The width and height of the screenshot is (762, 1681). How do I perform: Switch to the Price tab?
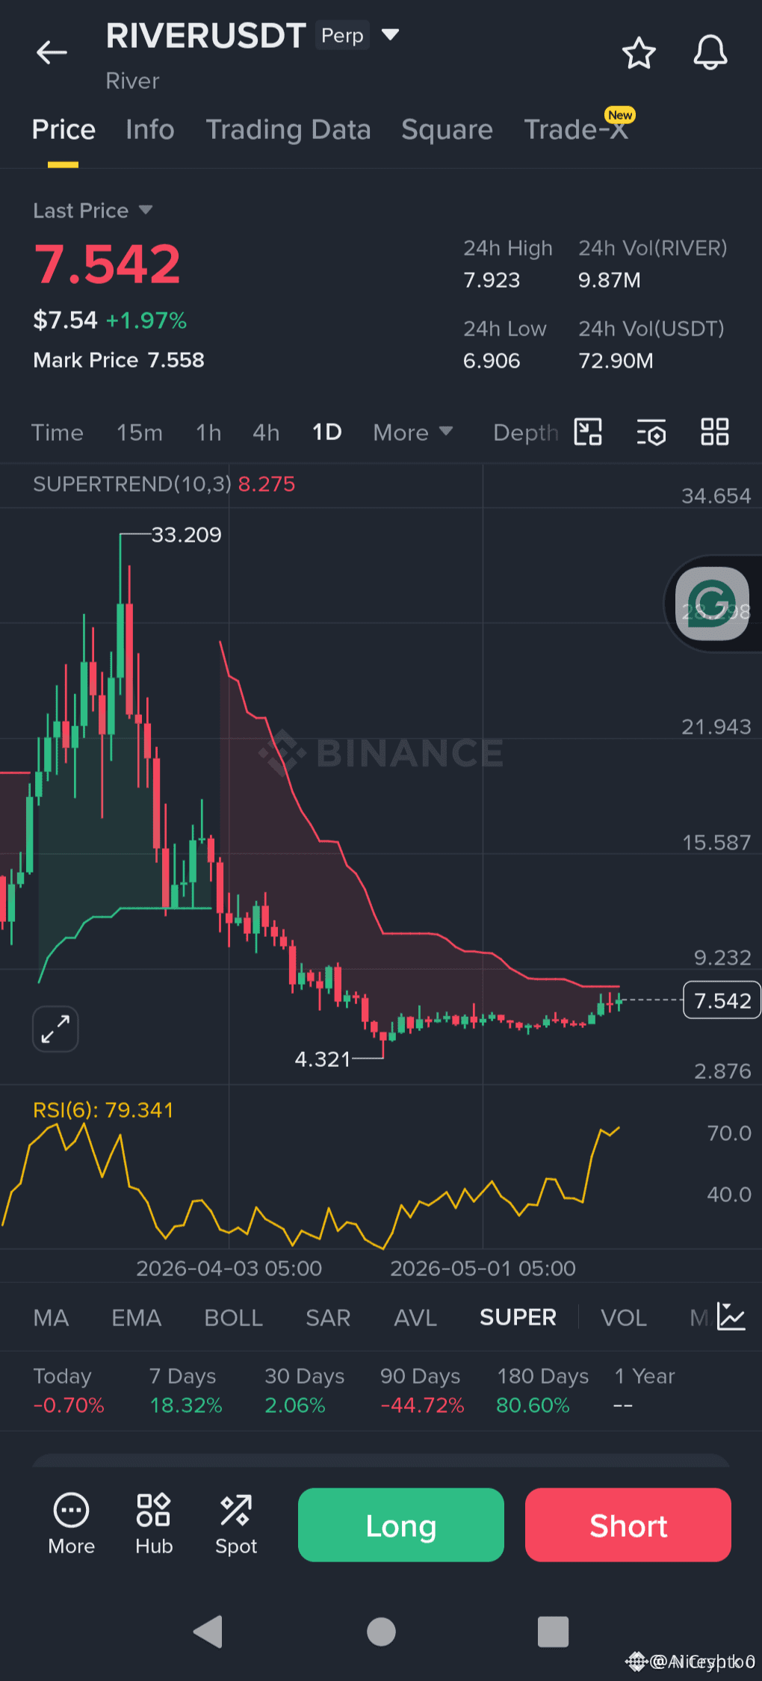point(63,129)
